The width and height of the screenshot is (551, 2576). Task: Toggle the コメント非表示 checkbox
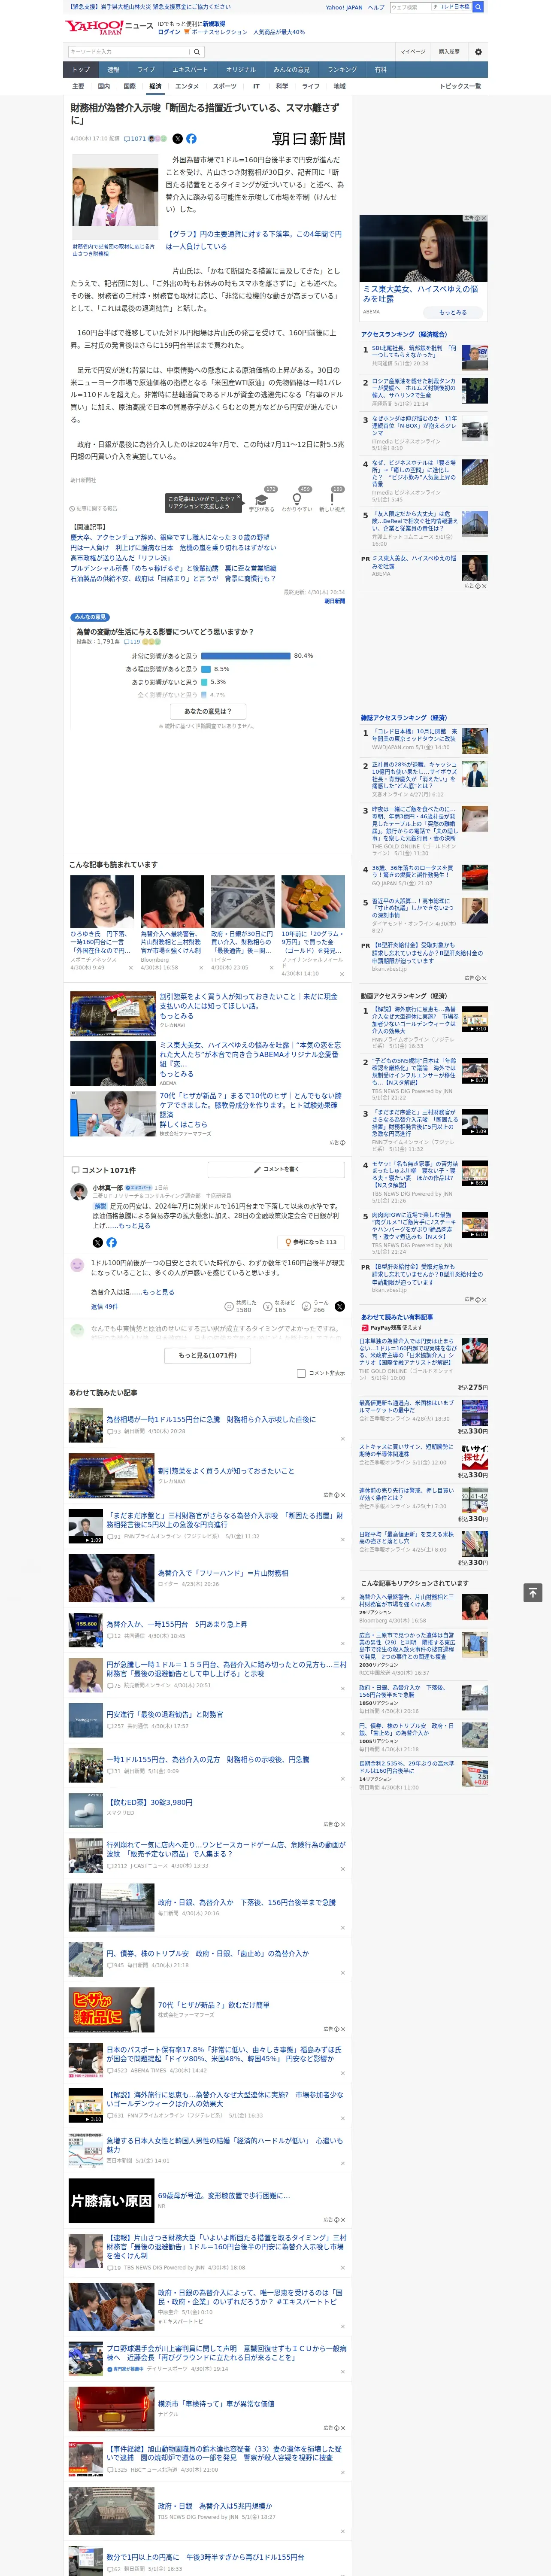(x=301, y=1373)
